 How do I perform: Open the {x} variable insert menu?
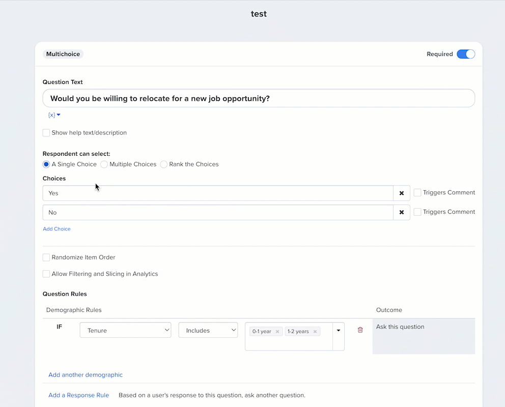click(x=54, y=115)
